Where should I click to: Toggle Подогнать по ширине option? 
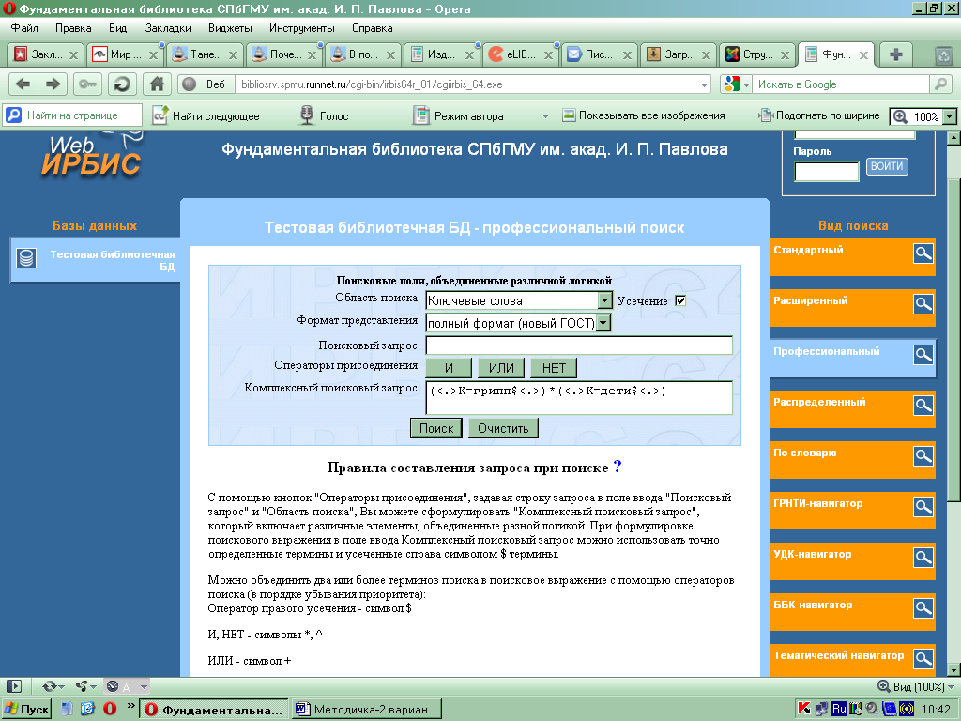point(819,115)
